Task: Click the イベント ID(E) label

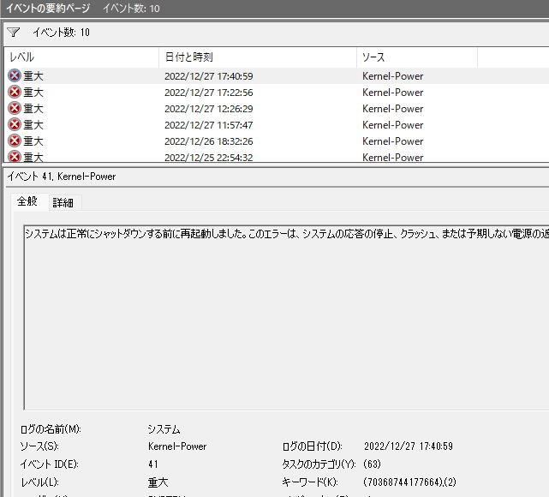Action: (x=50, y=464)
